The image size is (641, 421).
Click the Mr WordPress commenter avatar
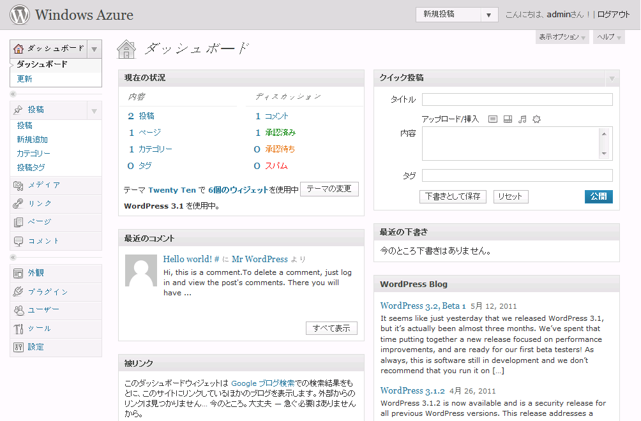141,270
